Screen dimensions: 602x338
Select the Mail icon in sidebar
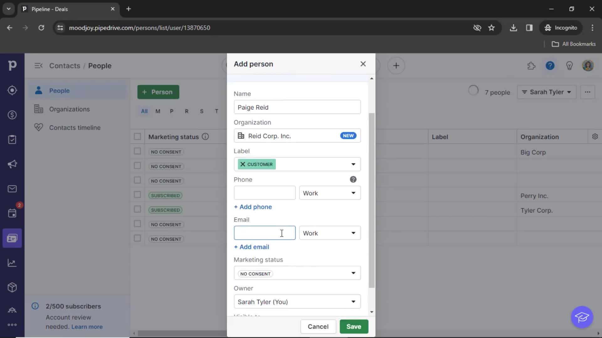point(12,189)
